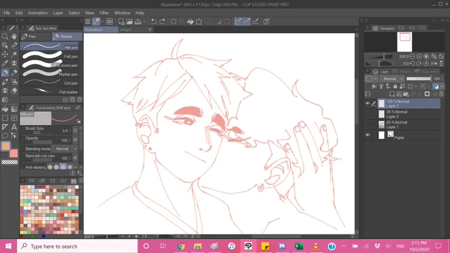The width and height of the screenshot is (450, 253).
Task: Select the orange main color swatch
Action: coord(6,146)
